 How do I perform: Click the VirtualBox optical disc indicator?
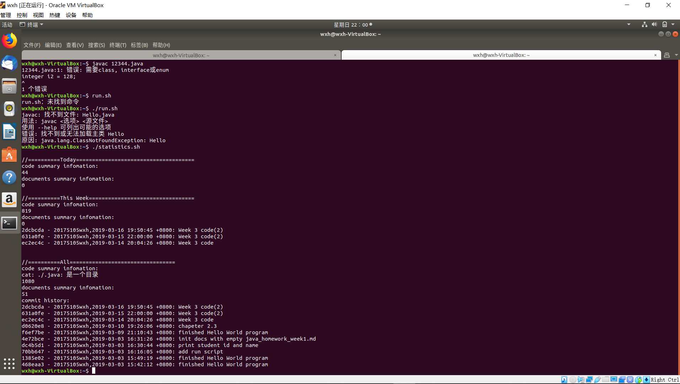(x=573, y=380)
